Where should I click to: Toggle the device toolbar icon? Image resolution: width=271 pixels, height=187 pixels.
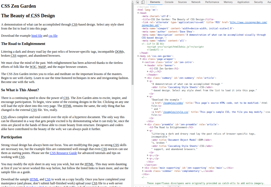point(143,2)
